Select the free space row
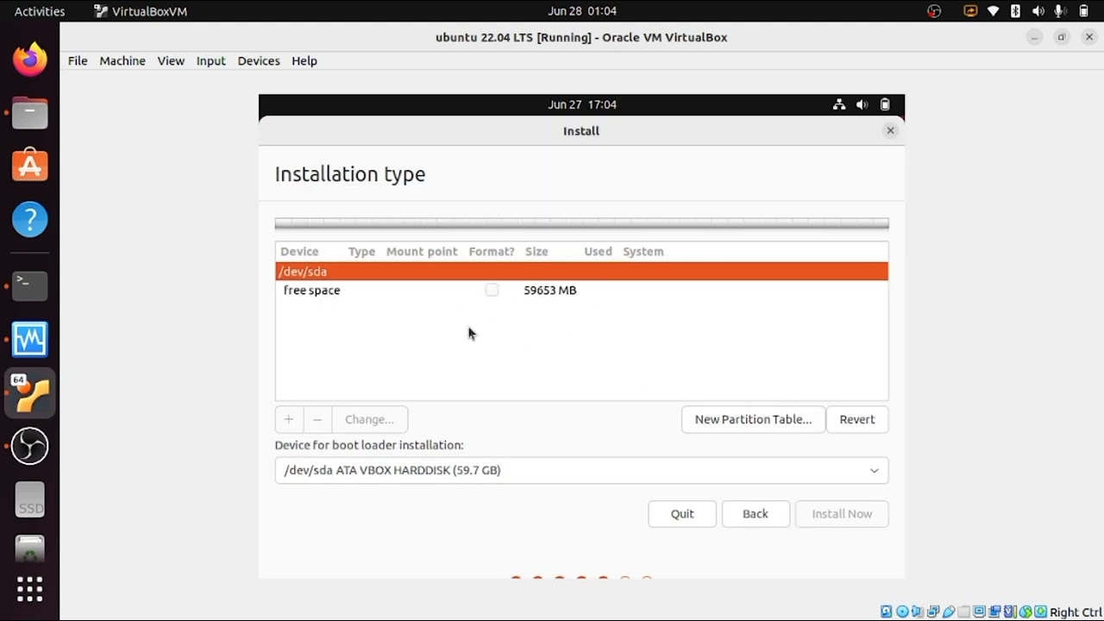1104x621 pixels. click(x=581, y=291)
